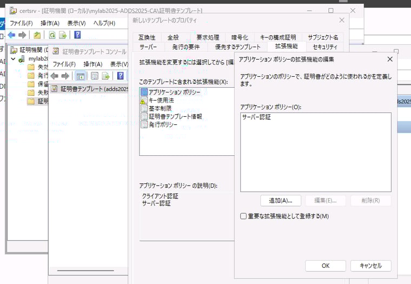Image resolution: width=411 pixels, height=284 pixels.
Task: Open 操作(A) menu in certsrv window
Action: click(x=50, y=23)
